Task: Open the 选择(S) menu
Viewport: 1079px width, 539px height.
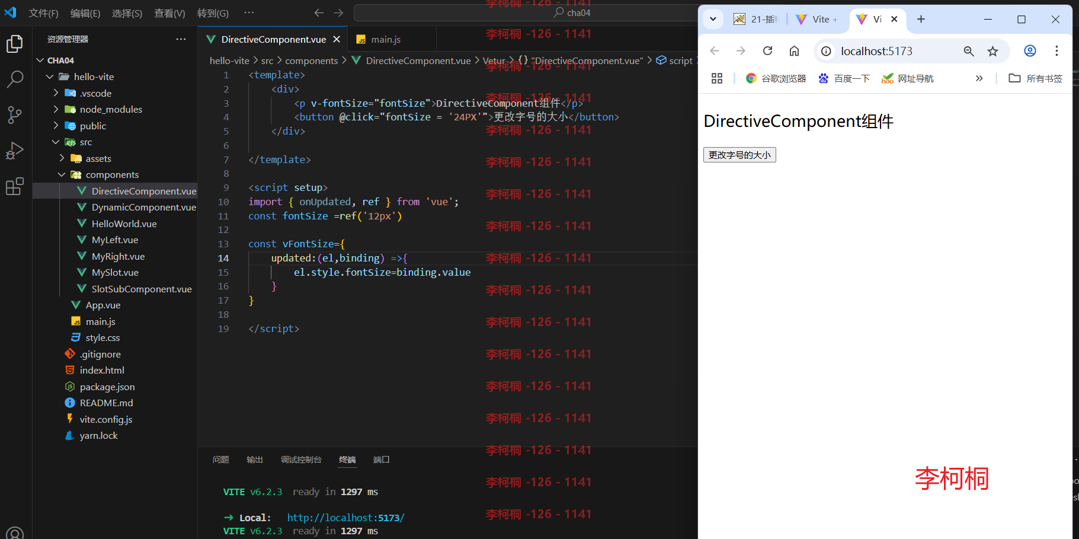Action: pyautogui.click(x=127, y=13)
